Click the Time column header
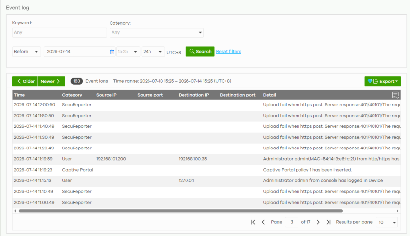410x236 pixels. click(19, 95)
